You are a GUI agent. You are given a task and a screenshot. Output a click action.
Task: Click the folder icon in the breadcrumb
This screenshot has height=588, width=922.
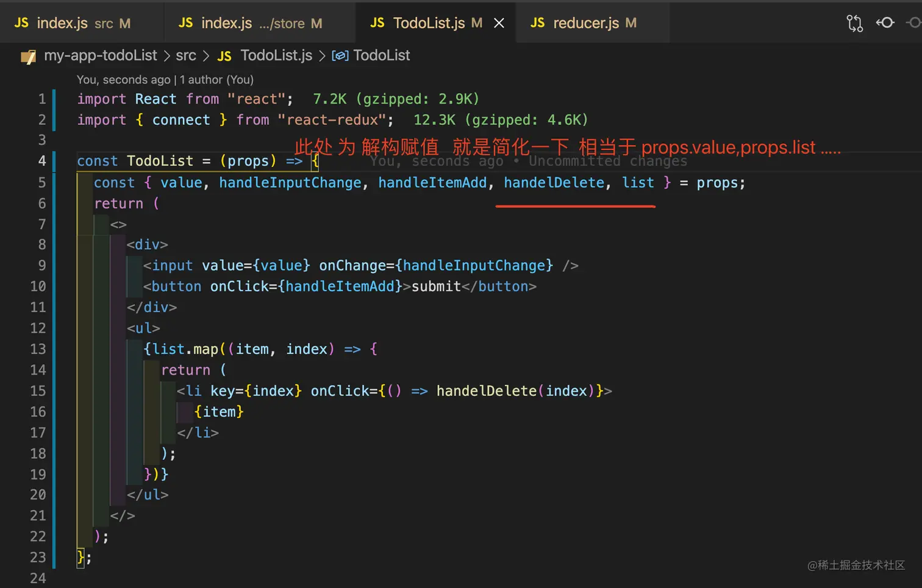pos(28,57)
